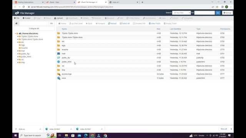This screenshot has width=246, height=138.
Task: Click the access-logs linked folder icon
Action: (x=59, y=74)
